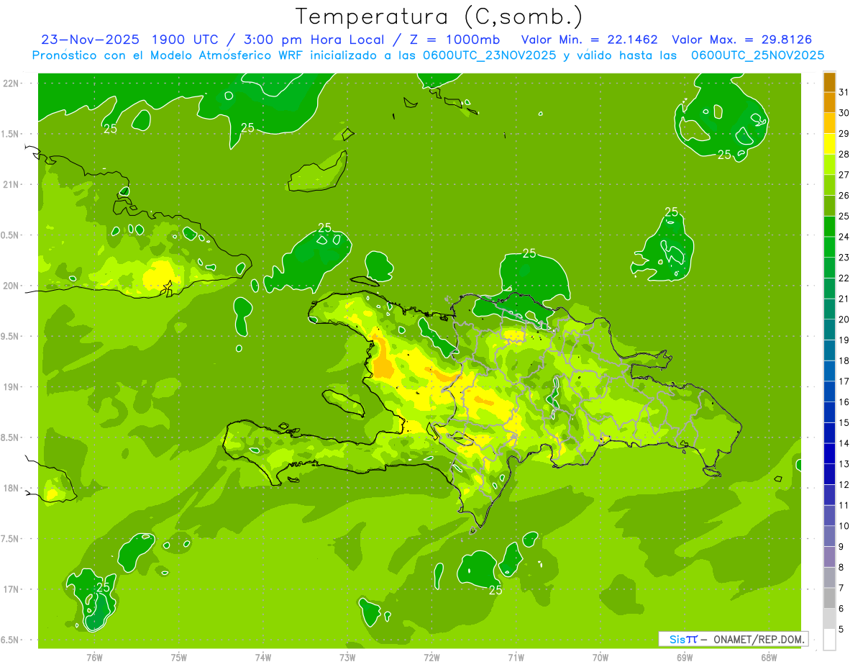Click the '3:00 pm Hora Local' text
The image size is (863, 667).
[x=314, y=40]
